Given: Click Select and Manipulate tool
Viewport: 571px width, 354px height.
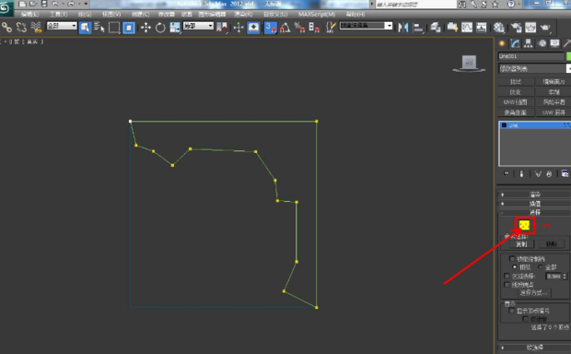Looking at the screenshot, I should [x=239, y=28].
